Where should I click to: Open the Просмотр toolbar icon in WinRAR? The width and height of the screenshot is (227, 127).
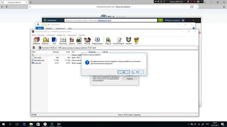tap(63, 41)
